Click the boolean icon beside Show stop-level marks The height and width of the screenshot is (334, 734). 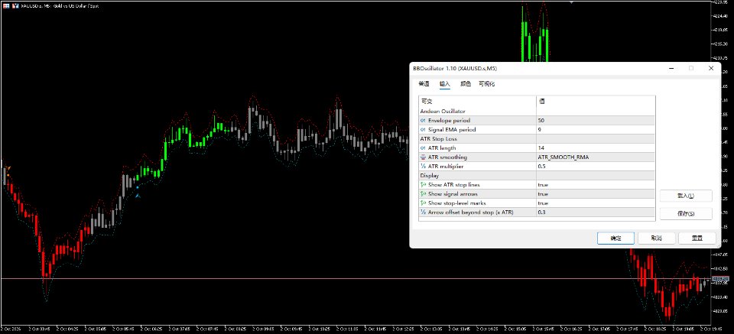[x=423, y=203]
